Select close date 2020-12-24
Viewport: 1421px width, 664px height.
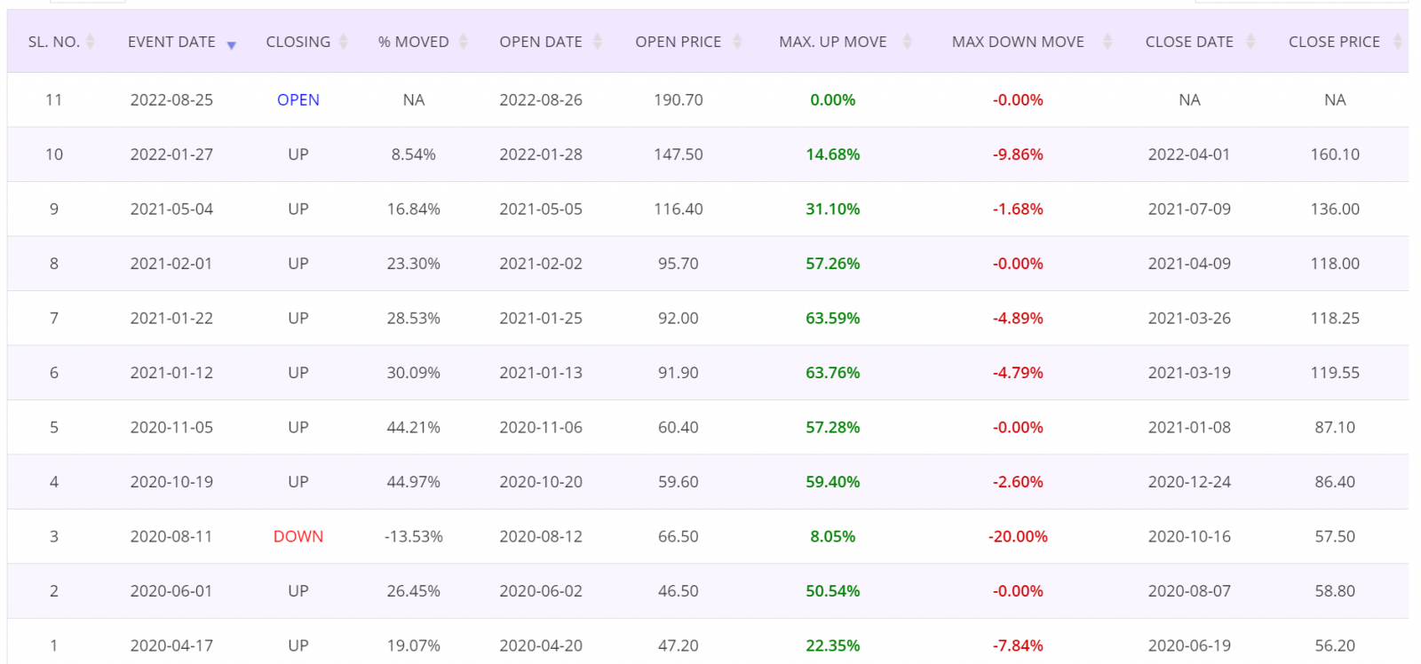click(x=1189, y=482)
